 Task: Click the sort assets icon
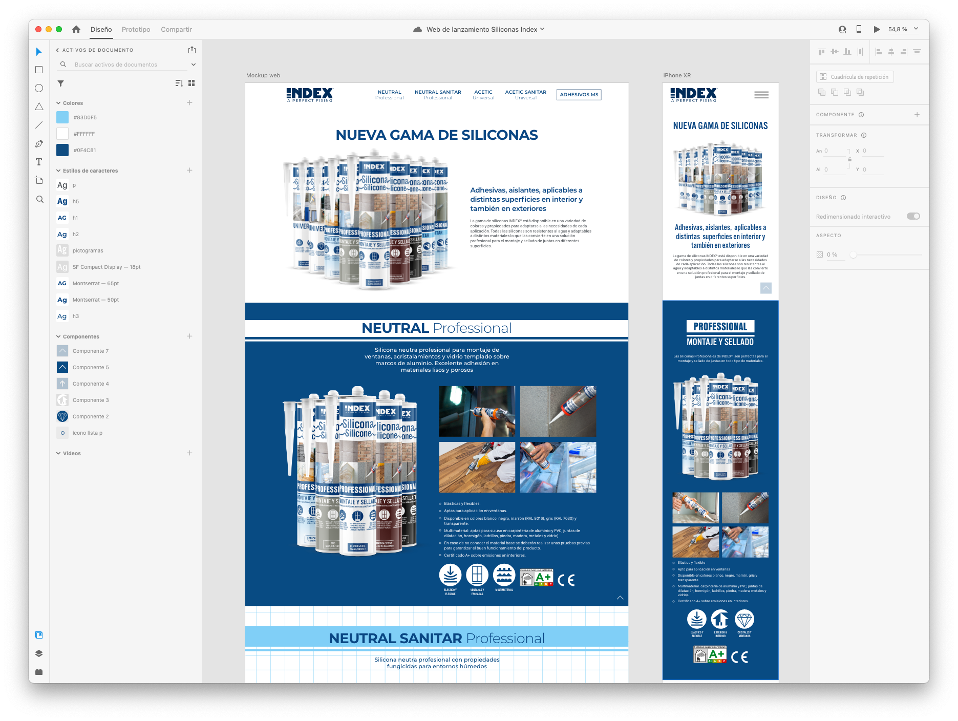(179, 83)
